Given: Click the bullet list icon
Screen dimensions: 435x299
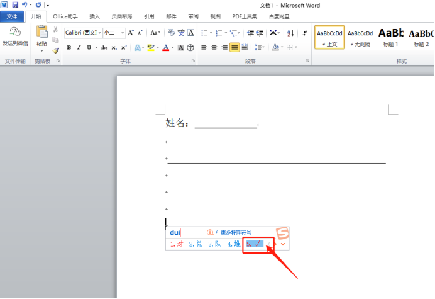Looking at the screenshot, I should (x=204, y=33).
